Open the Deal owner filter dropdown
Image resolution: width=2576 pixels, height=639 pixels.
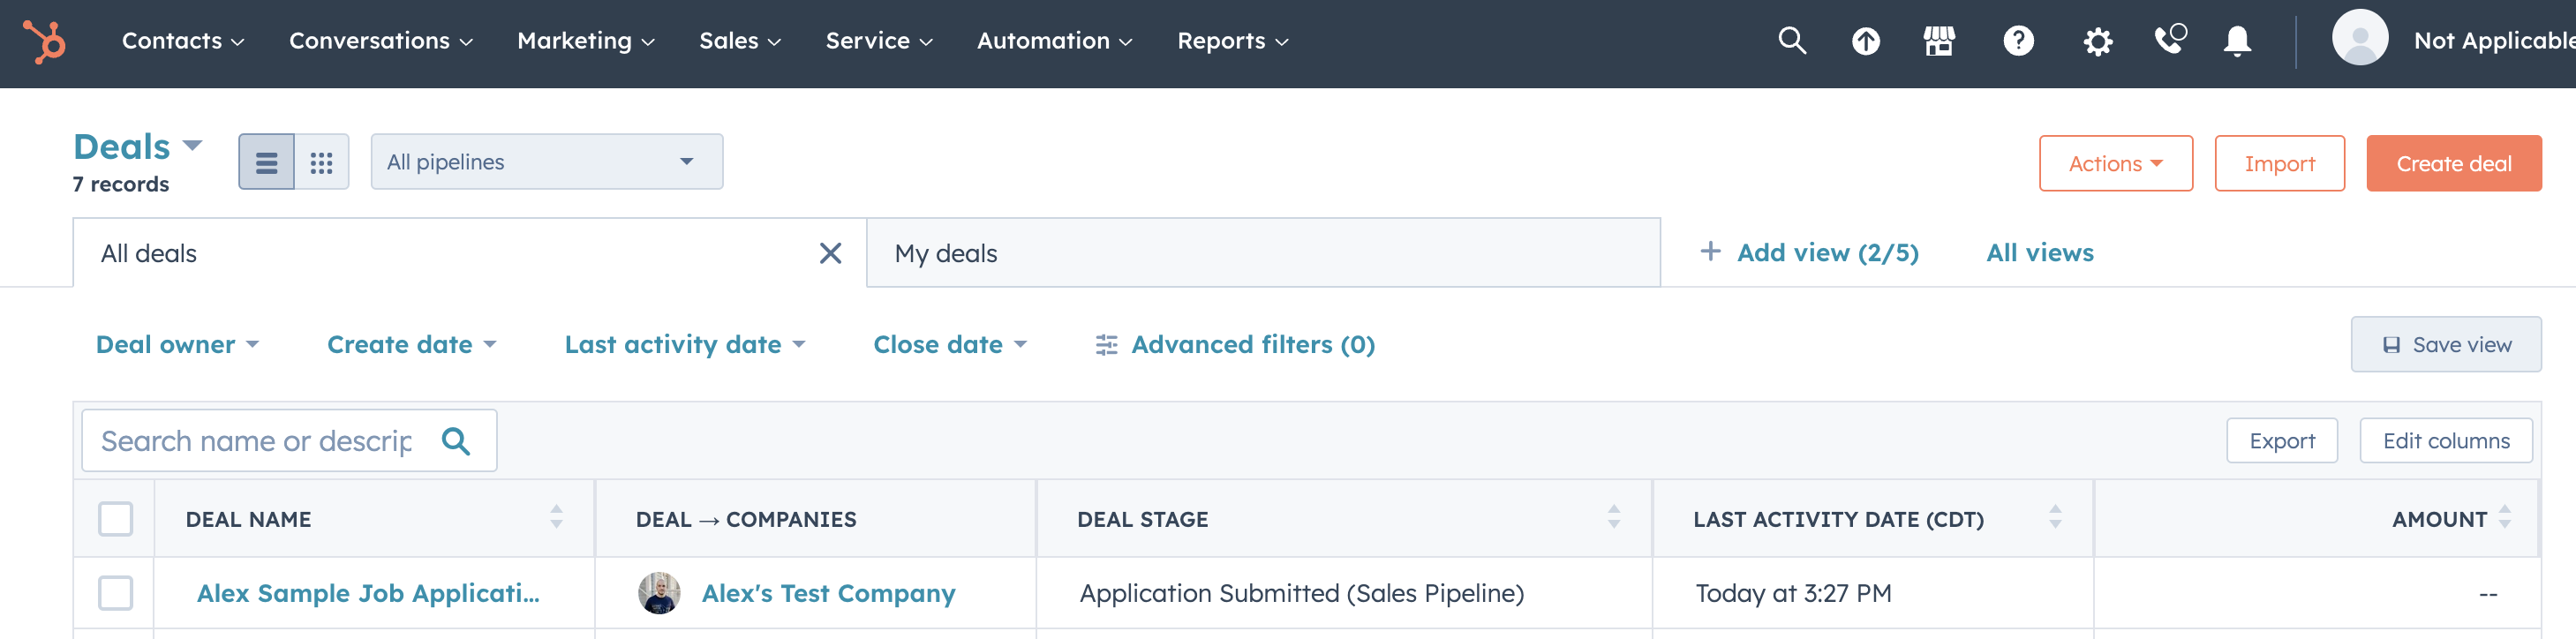coord(177,345)
